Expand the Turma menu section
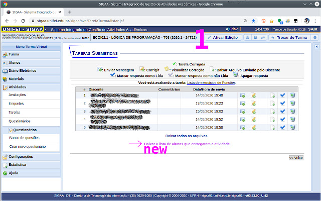 pyautogui.click(x=31, y=55)
